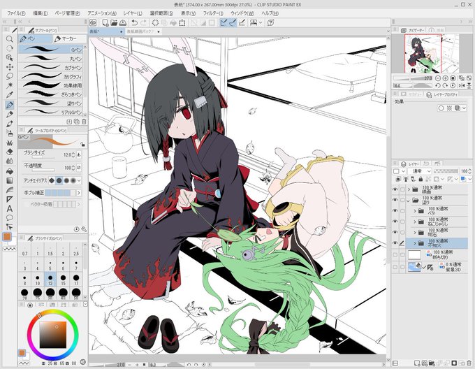
Task: Click the Scale/Rotate transform icon
Action: (182, 23)
